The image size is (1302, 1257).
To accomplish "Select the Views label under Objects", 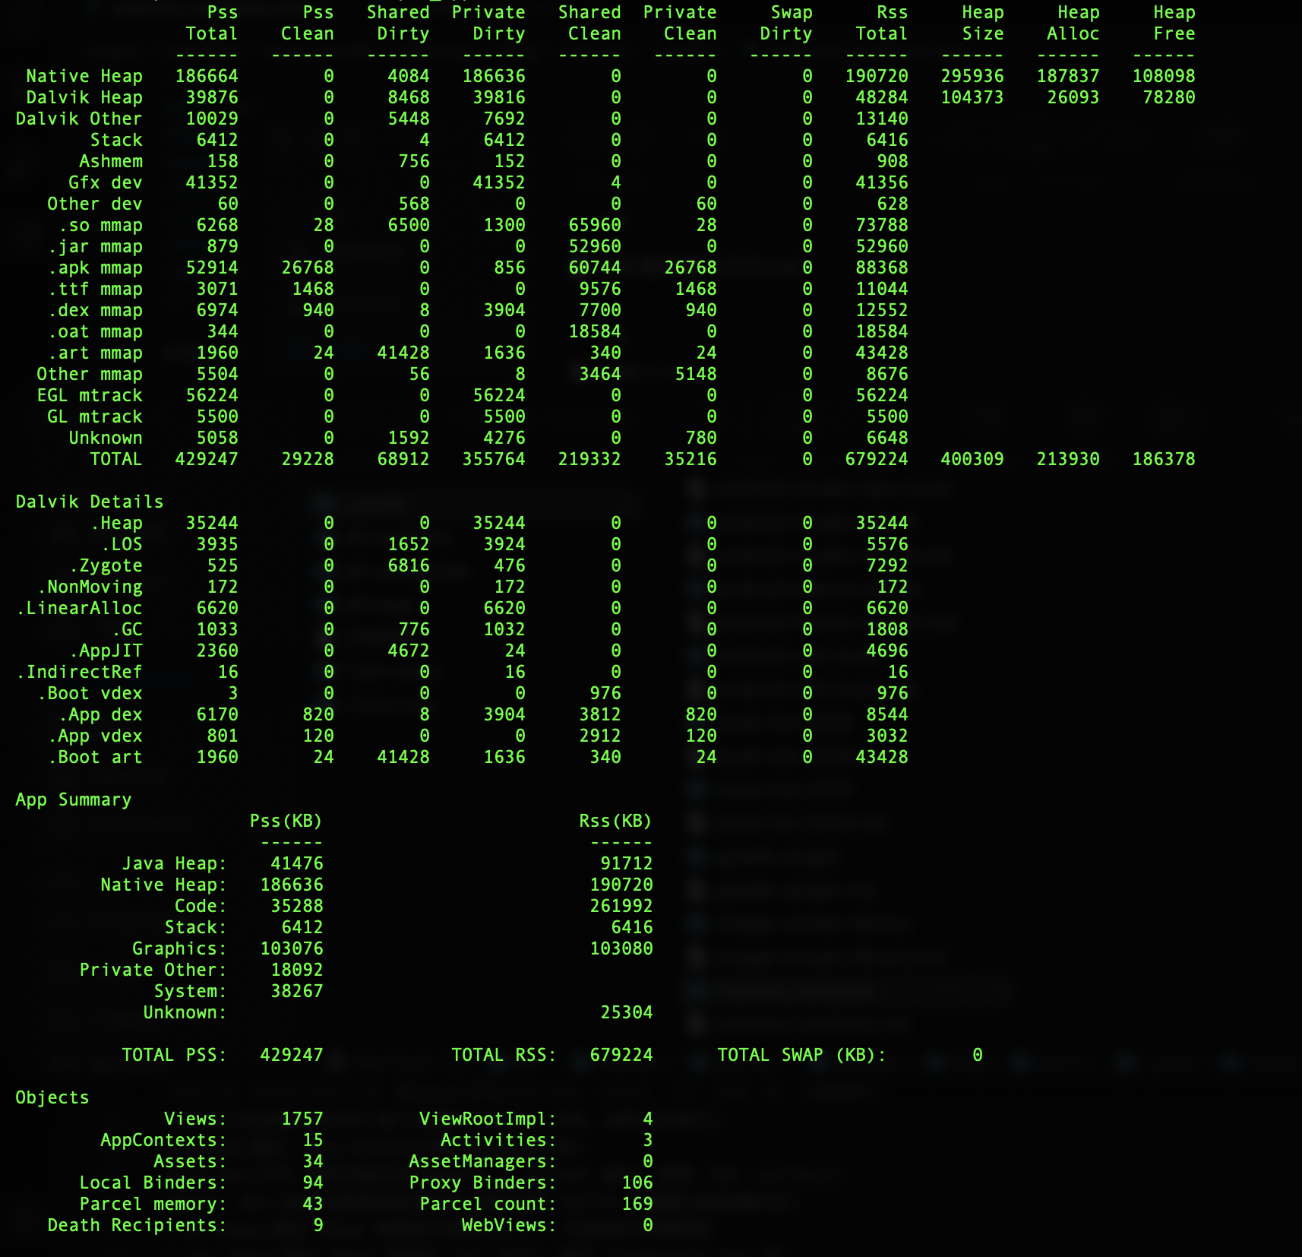I will [x=195, y=1119].
